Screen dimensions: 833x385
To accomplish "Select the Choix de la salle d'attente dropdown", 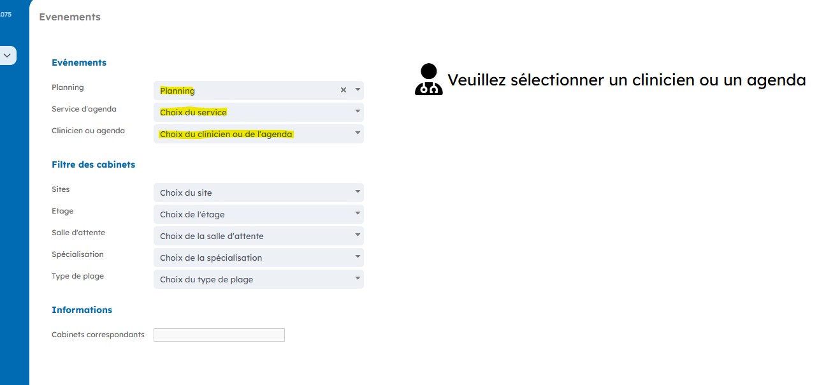I will tap(258, 236).
